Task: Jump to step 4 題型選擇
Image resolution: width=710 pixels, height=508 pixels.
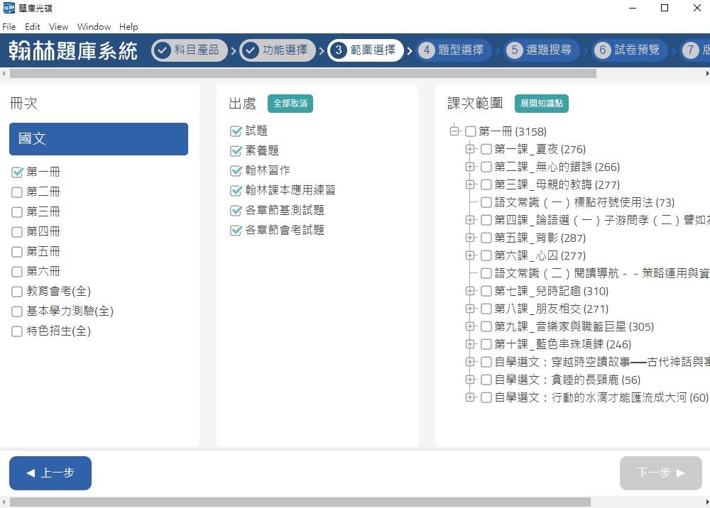Action: (x=453, y=50)
